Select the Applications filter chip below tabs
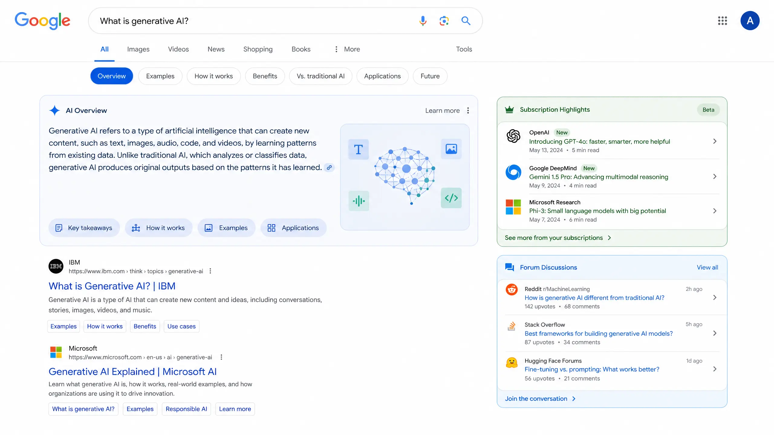Image resolution: width=774 pixels, height=435 pixels. (382, 76)
